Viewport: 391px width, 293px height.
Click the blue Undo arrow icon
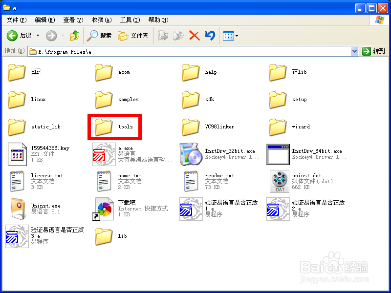click(210, 36)
